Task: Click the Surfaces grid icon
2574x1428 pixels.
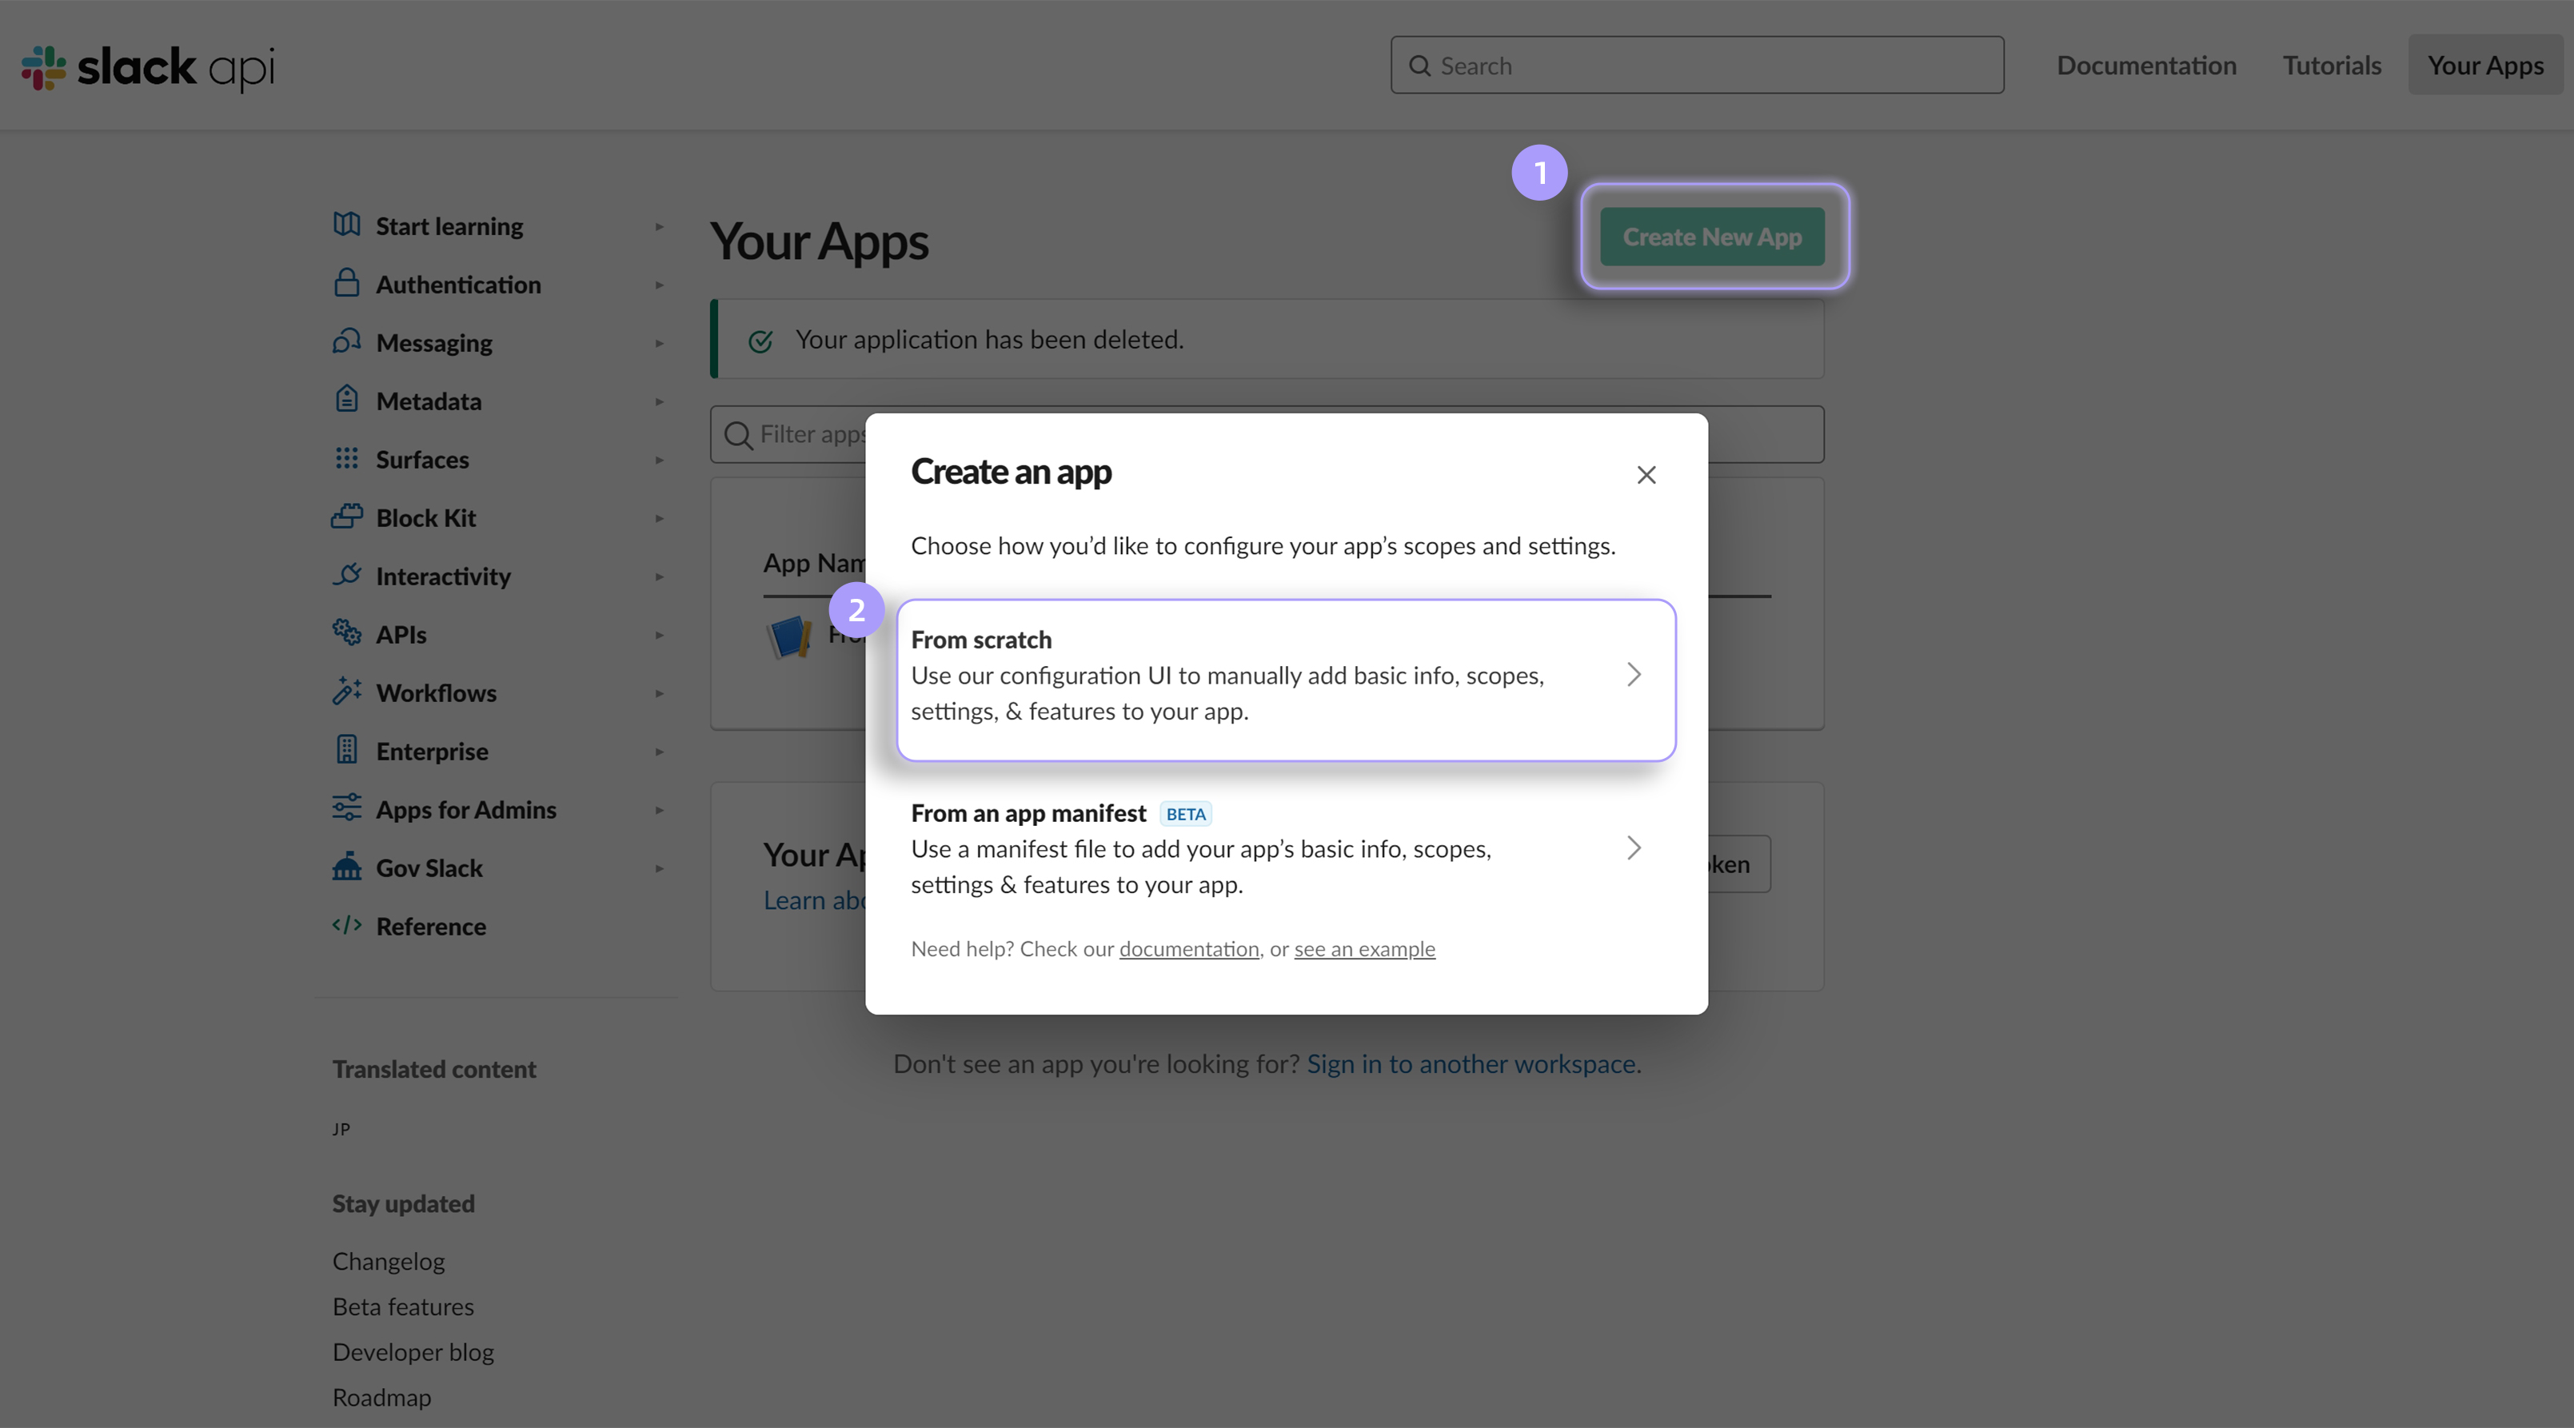Action: point(347,459)
